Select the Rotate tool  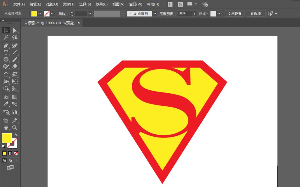(x=6, y=75)
